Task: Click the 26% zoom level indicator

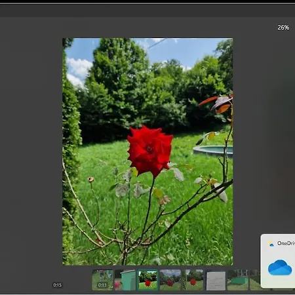Action: coord(283,28)
